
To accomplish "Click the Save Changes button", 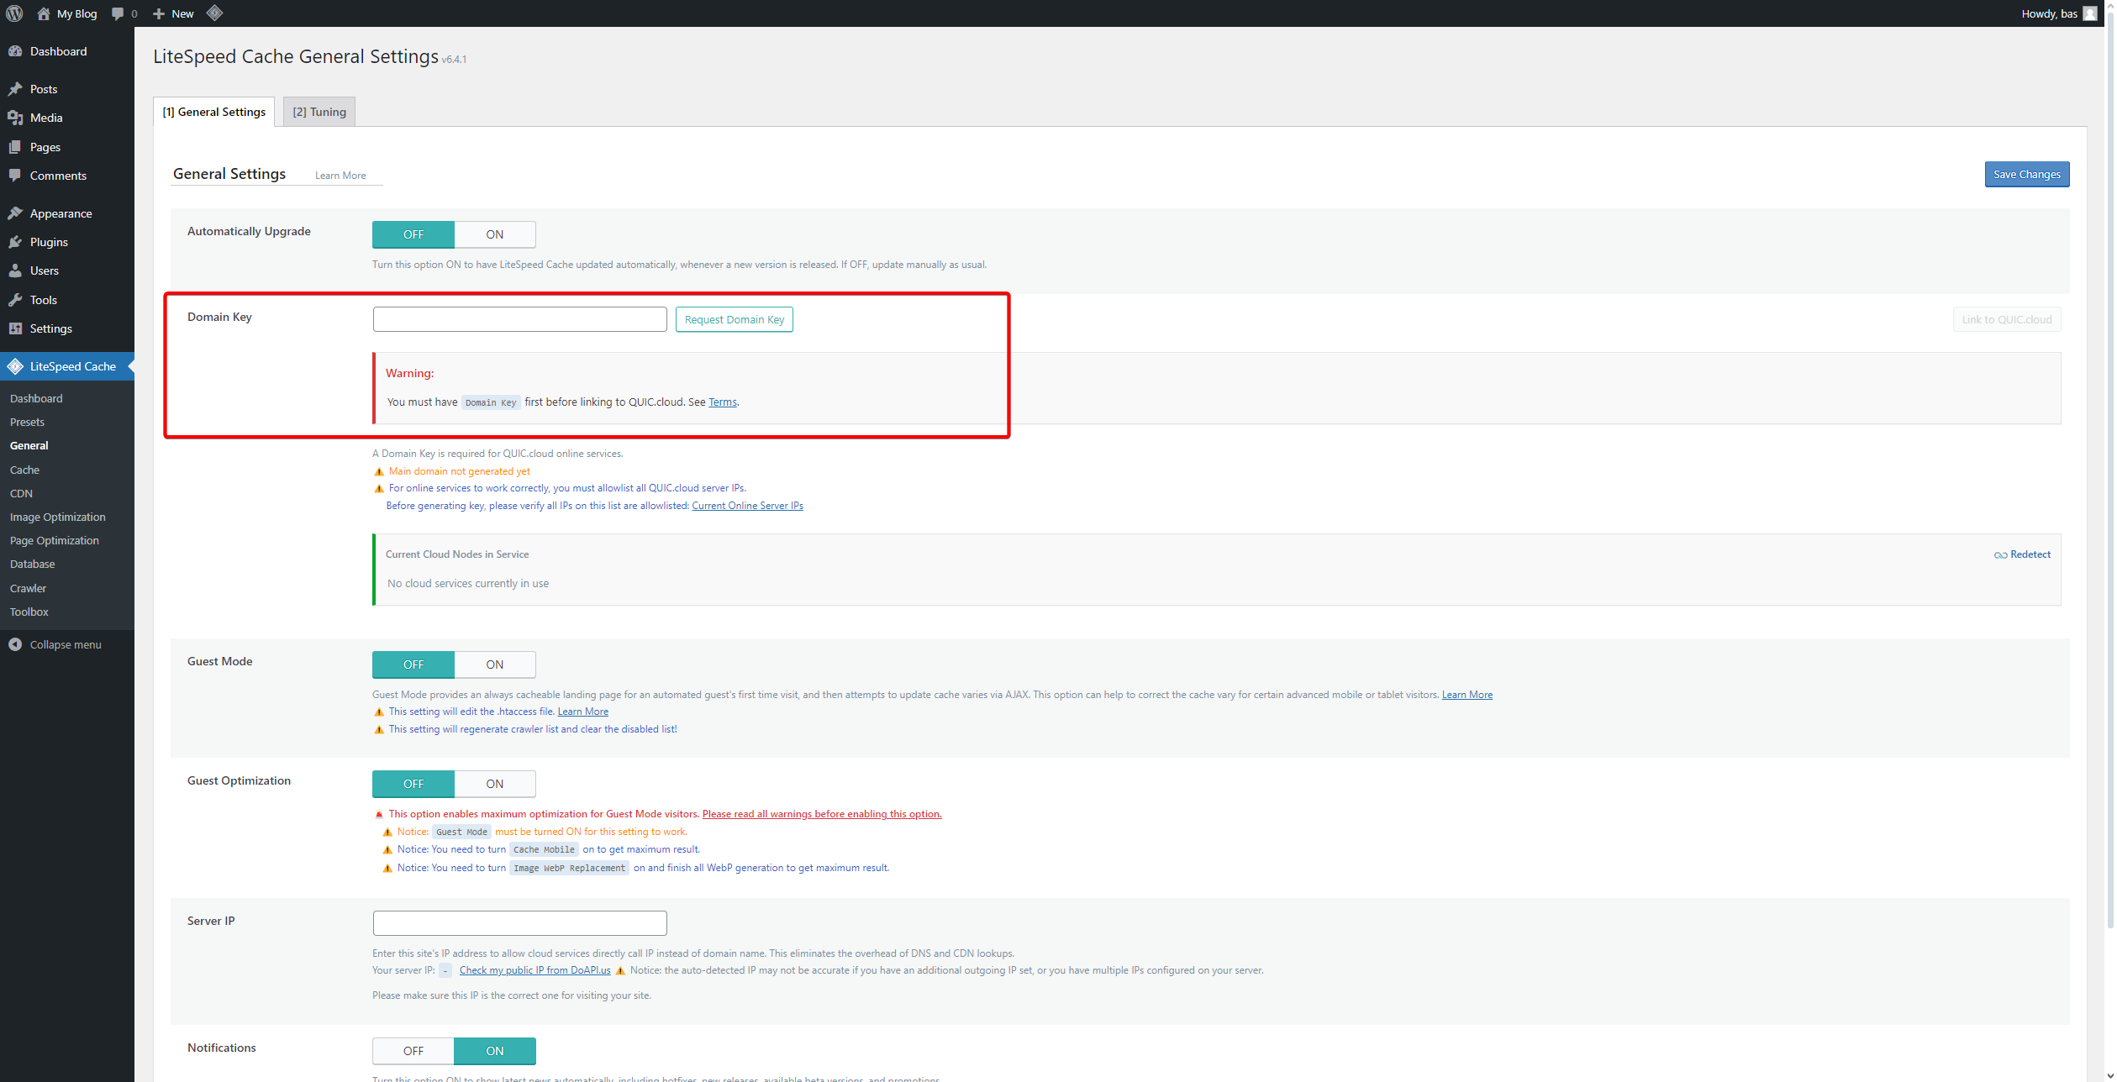I will (2025, 175).
